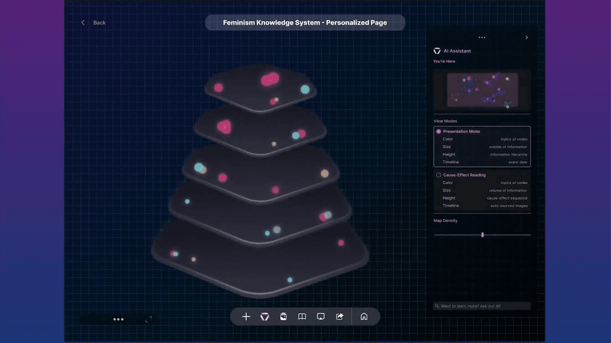
Task: Click 'information hierarchy' text
Action: coord(509,155)
